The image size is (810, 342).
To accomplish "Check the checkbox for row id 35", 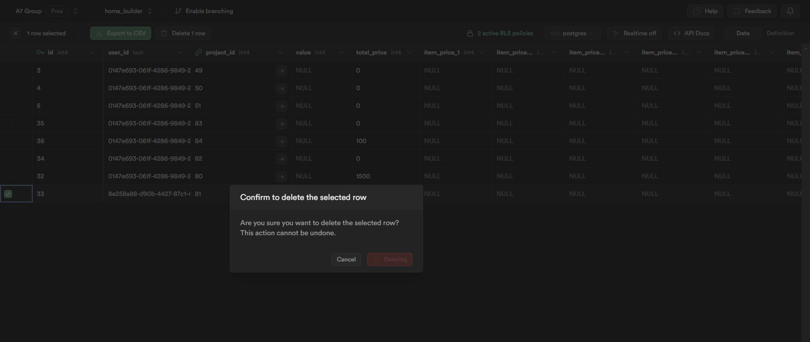I will (8, 123).
